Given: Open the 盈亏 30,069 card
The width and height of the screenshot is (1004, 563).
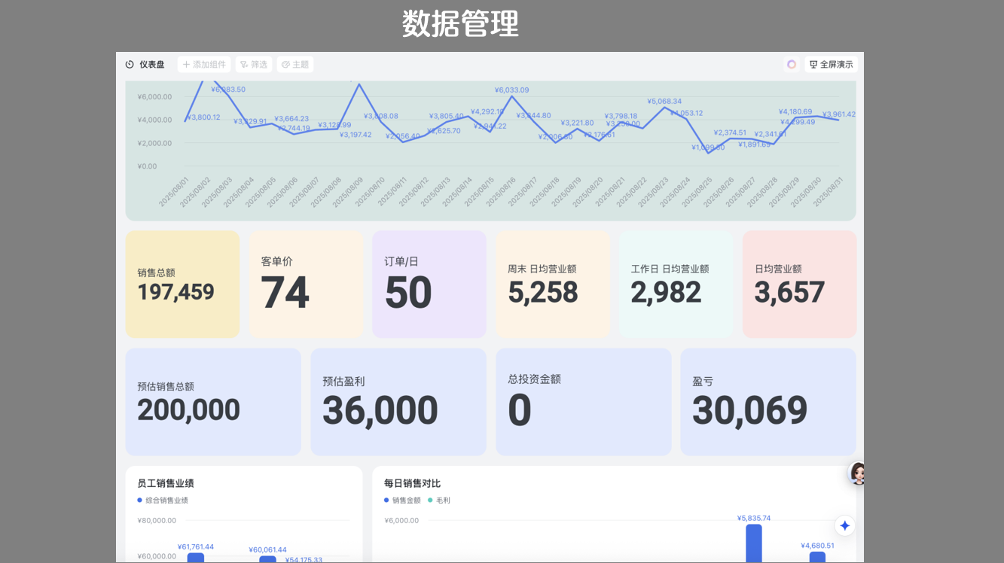Looking at the screenshot, I should point(768,402).
